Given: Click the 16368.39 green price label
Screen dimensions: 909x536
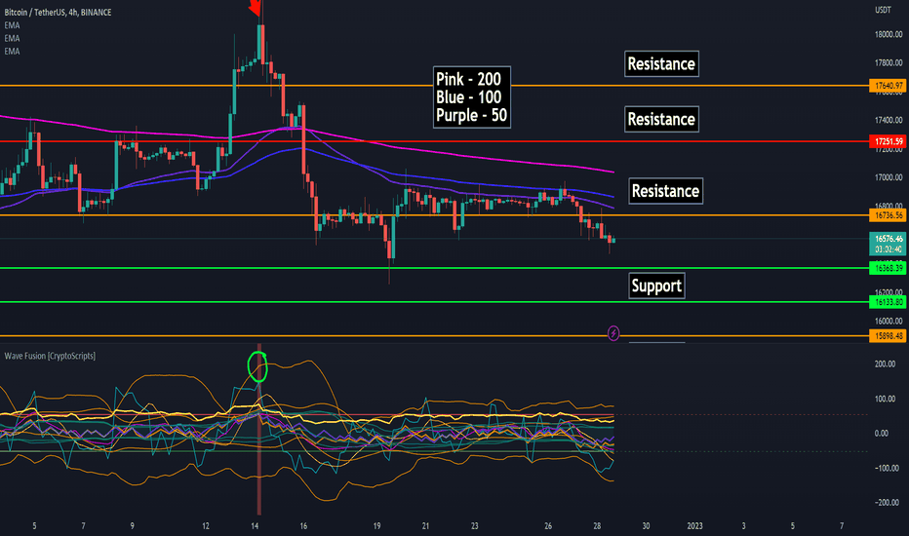Looking at the screenshot, I should pos(888,268).
